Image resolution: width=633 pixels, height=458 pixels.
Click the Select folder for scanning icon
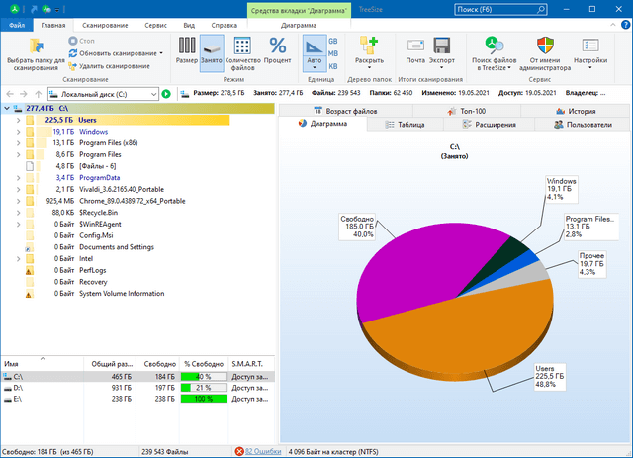click(37, 46)
